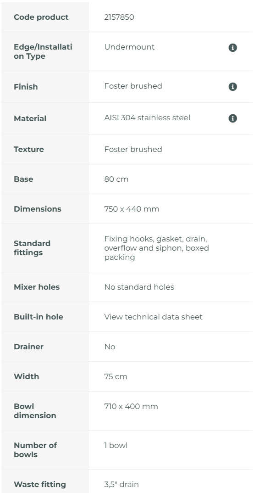Click the Drainer label
Screen dimensions: 259x493
coord(28,347)
